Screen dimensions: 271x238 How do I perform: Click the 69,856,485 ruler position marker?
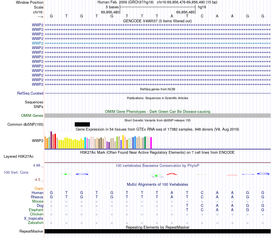[185, 12]
